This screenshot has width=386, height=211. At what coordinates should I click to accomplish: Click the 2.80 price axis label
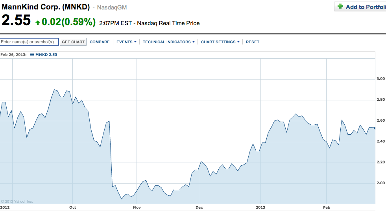[x=380, y=100]
